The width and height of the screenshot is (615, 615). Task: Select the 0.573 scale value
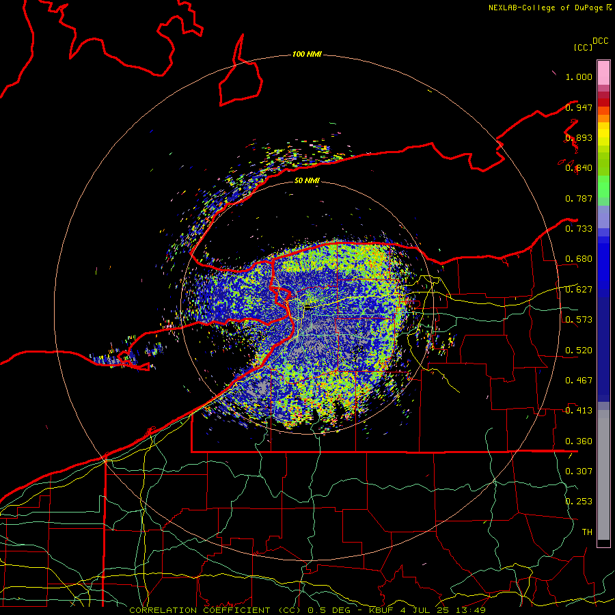pos(579,319)
